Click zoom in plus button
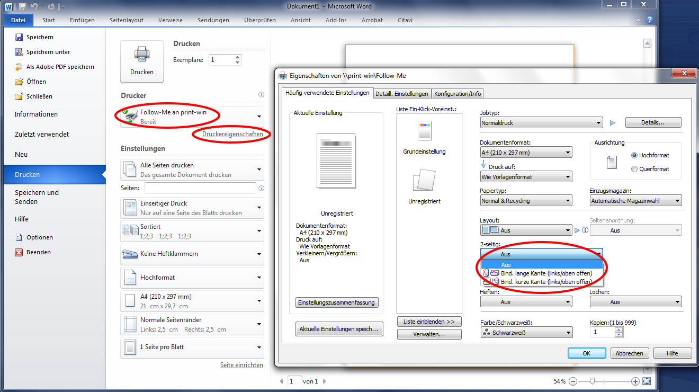 635,381
